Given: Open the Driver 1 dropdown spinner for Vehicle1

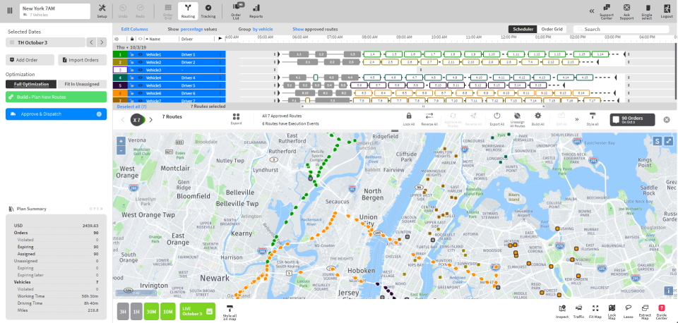Looking at the screenshot, I should point(220,54).
